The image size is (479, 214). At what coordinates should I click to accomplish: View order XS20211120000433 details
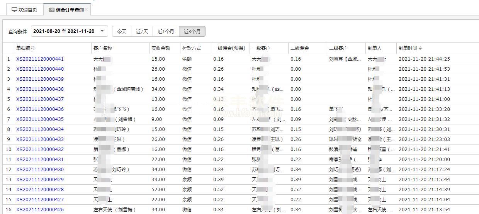point(40,139)
